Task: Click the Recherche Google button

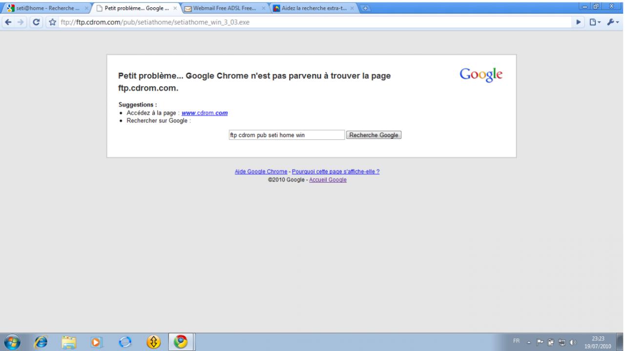Action: click(x=374, y=135)
